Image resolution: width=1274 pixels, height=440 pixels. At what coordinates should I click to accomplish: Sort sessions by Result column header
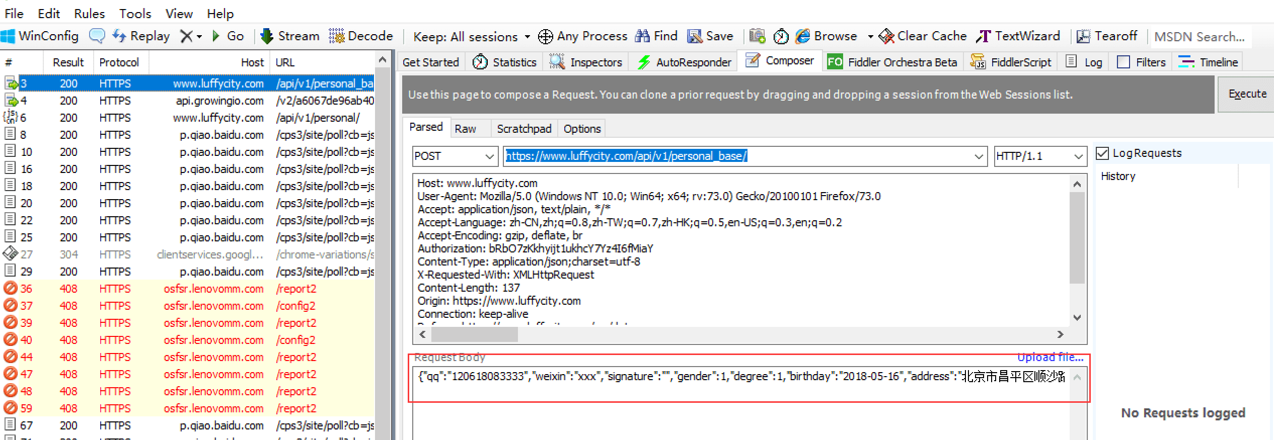(x=68, y=62)
